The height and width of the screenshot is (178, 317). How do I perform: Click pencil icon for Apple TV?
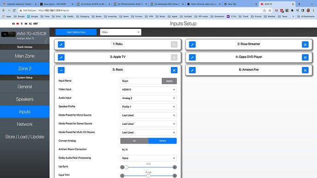[x=61, y=57]
